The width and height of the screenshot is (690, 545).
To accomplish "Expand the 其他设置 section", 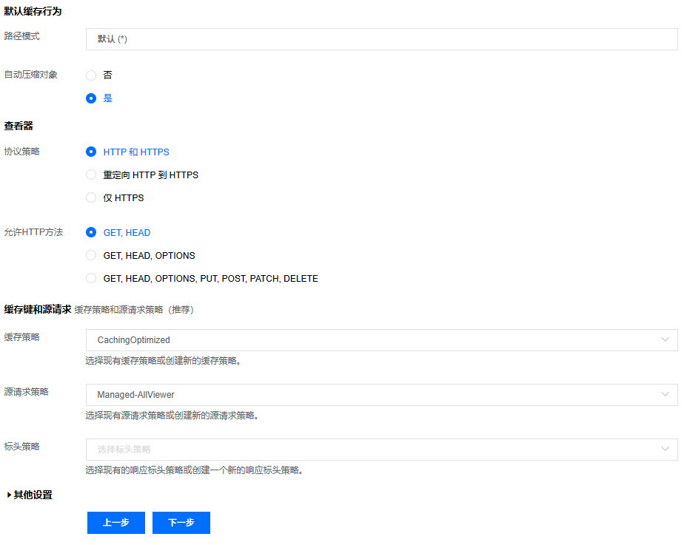I will (29, 495).
